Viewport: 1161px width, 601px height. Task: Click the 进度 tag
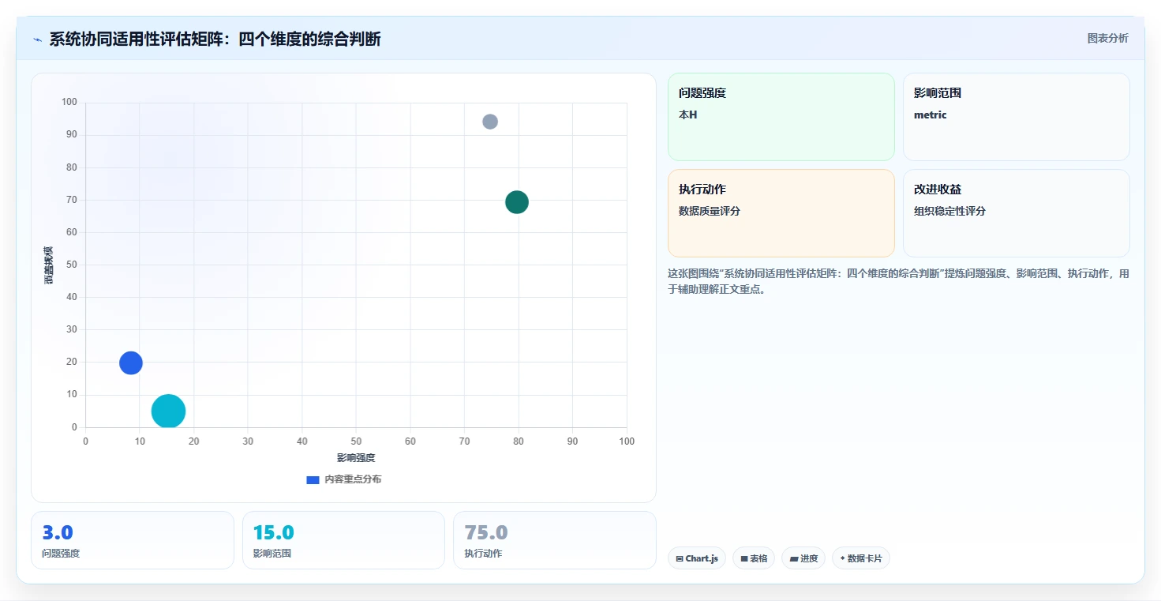803,558
